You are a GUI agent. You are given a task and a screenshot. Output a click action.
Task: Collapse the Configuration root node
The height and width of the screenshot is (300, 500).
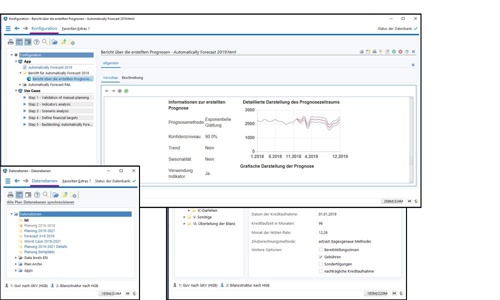point(12,55)
